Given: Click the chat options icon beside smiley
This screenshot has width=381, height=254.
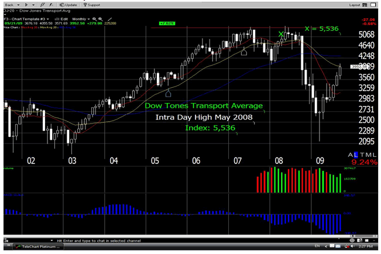Looking at the screenshot, I should point(359,241).
